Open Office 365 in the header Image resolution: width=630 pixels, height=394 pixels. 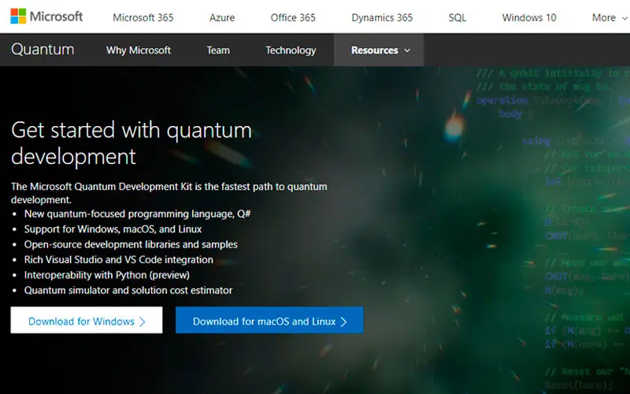293,17
